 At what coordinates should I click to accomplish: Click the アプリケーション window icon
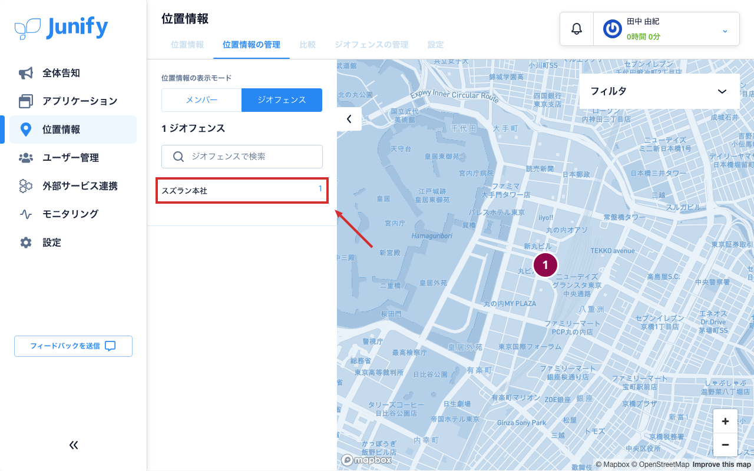coord(26,101)
